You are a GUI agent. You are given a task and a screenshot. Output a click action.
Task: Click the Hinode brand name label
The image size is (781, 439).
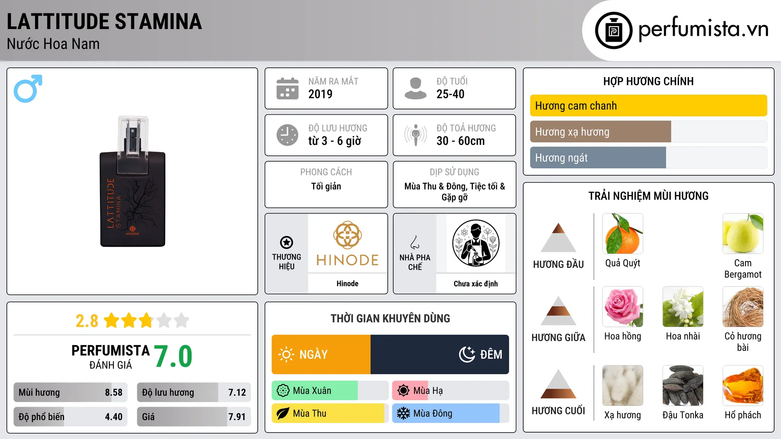pyautogui.click(x=347, y=284)
